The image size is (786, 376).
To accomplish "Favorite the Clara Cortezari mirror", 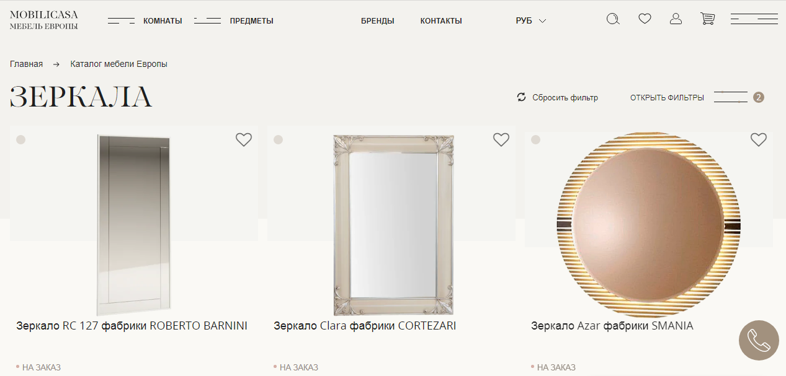I will 501,140.
